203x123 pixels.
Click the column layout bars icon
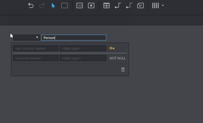click(155, 6)
